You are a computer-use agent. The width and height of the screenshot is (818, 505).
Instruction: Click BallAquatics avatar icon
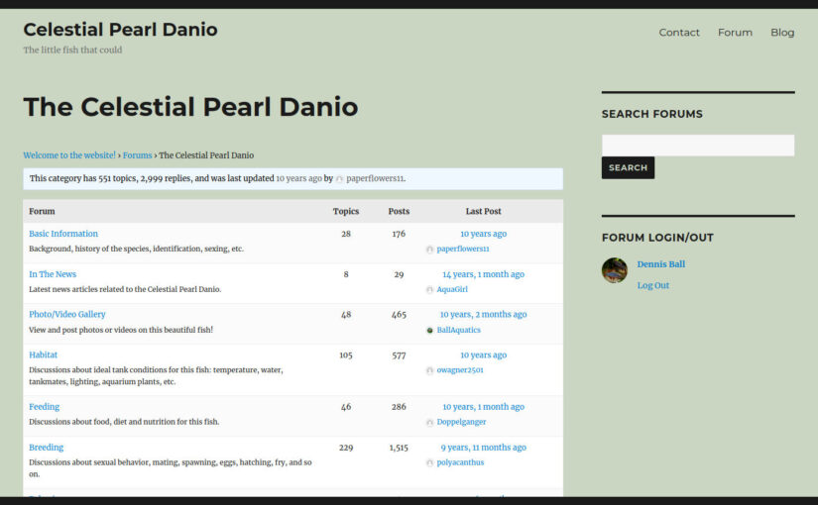(x=429, y=331)
